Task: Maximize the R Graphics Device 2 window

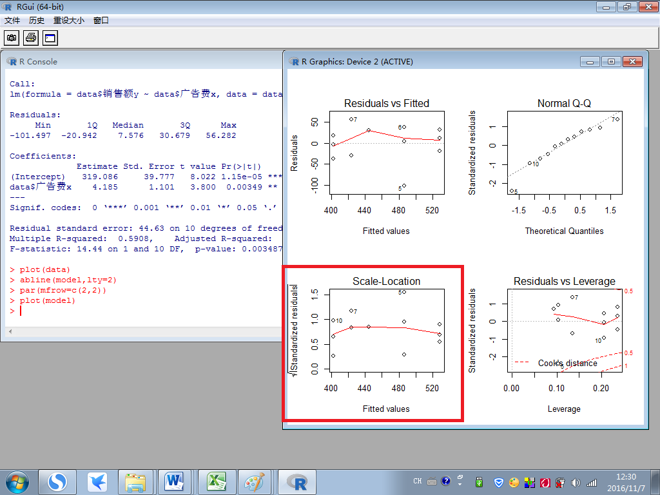Action: click(611, 62)
